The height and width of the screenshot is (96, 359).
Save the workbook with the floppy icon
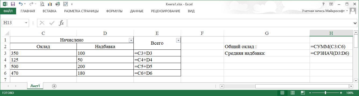(13, 4)
